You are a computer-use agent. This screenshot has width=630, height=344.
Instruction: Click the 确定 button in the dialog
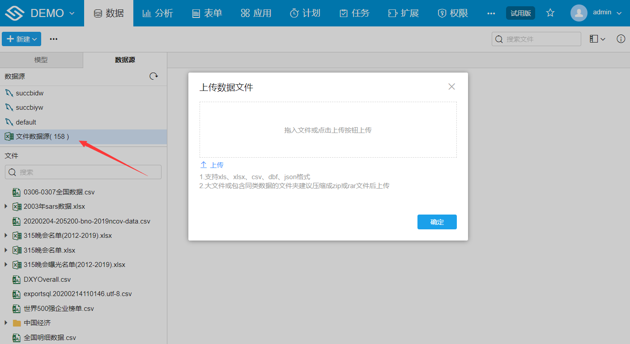(x=437, y=222)
